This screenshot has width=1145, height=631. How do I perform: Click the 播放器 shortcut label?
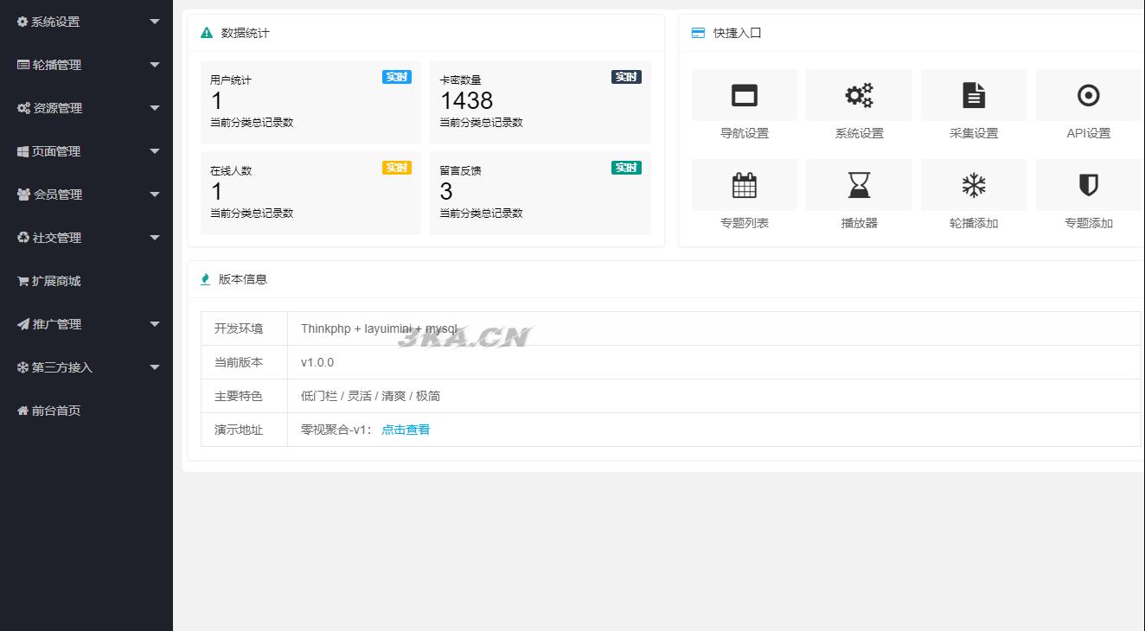[x=859, y=223]
